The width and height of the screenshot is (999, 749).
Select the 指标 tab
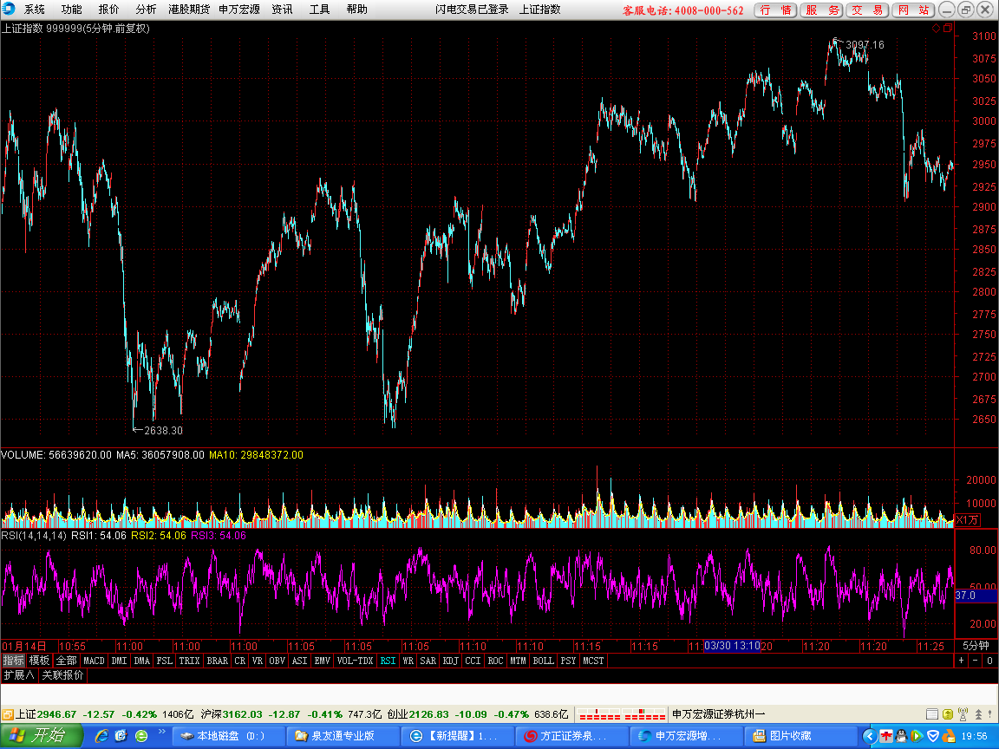(13, 661)
